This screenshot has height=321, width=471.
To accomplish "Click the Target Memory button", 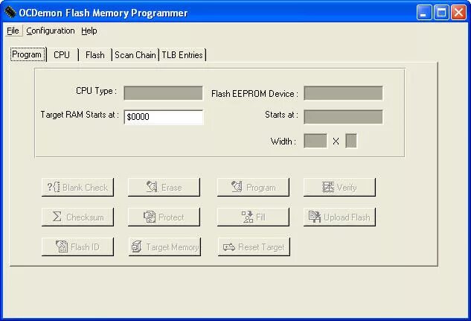I will [x=164, y=247].
